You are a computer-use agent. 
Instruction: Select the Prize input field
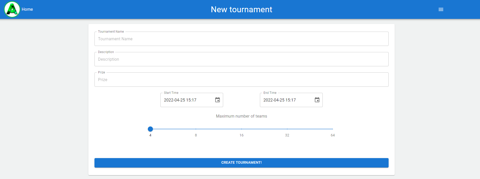241,80
